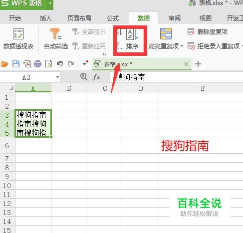Select row 1 header
This screenshot has width=243, height=233.
7,97
